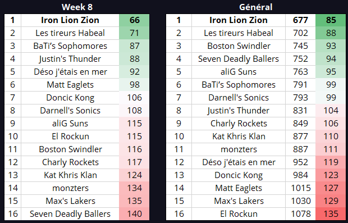Select Seven Deadly Ballers total 752
Screen dimensions: 348x223
point(300,58)
